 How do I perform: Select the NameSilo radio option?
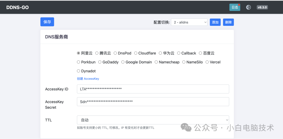tap(184, 62)
